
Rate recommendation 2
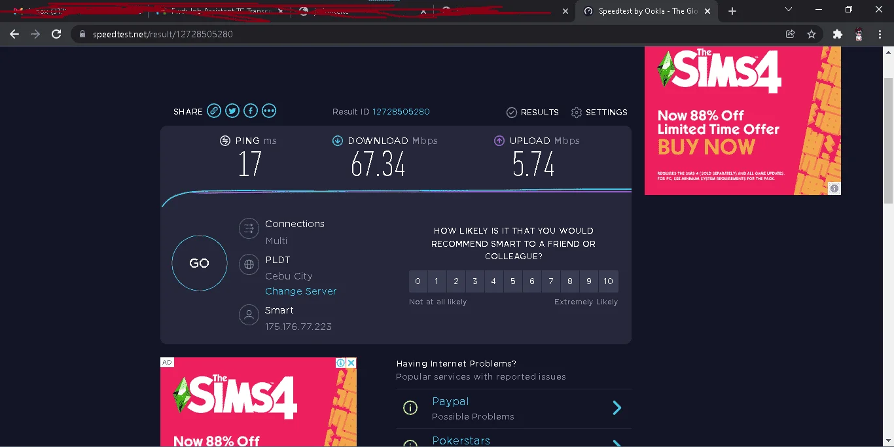(456, 281)
